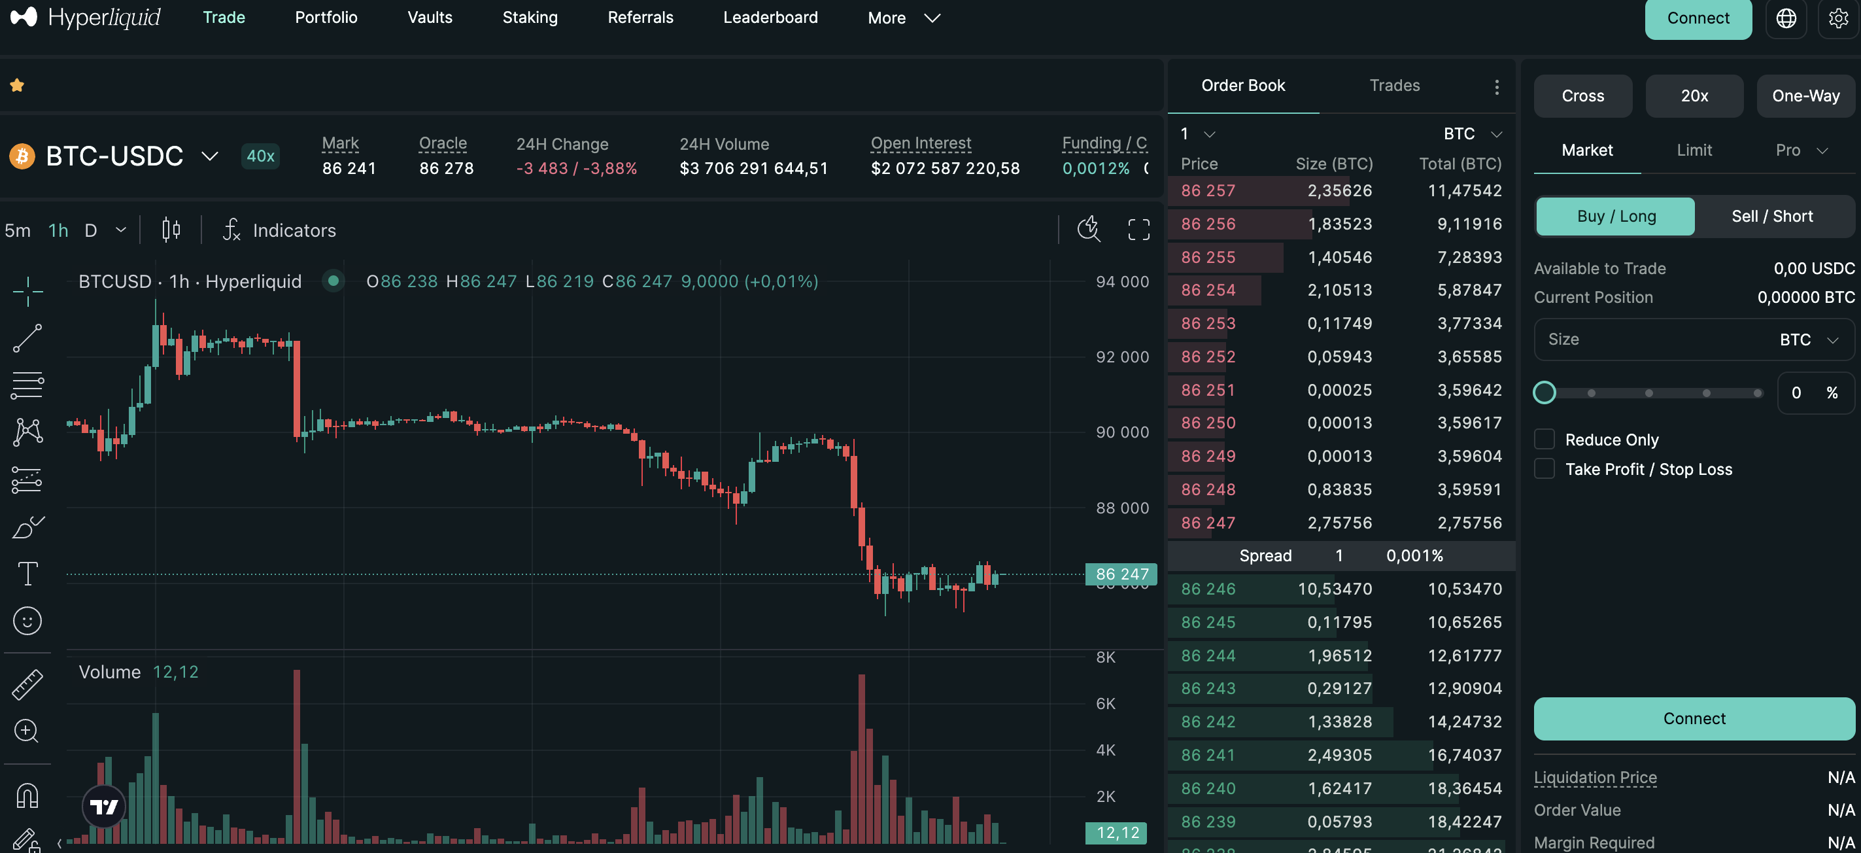Screen dimensions: 1861x853
Task: Select the ruler measure tool
Action: (x=27, y=684)
